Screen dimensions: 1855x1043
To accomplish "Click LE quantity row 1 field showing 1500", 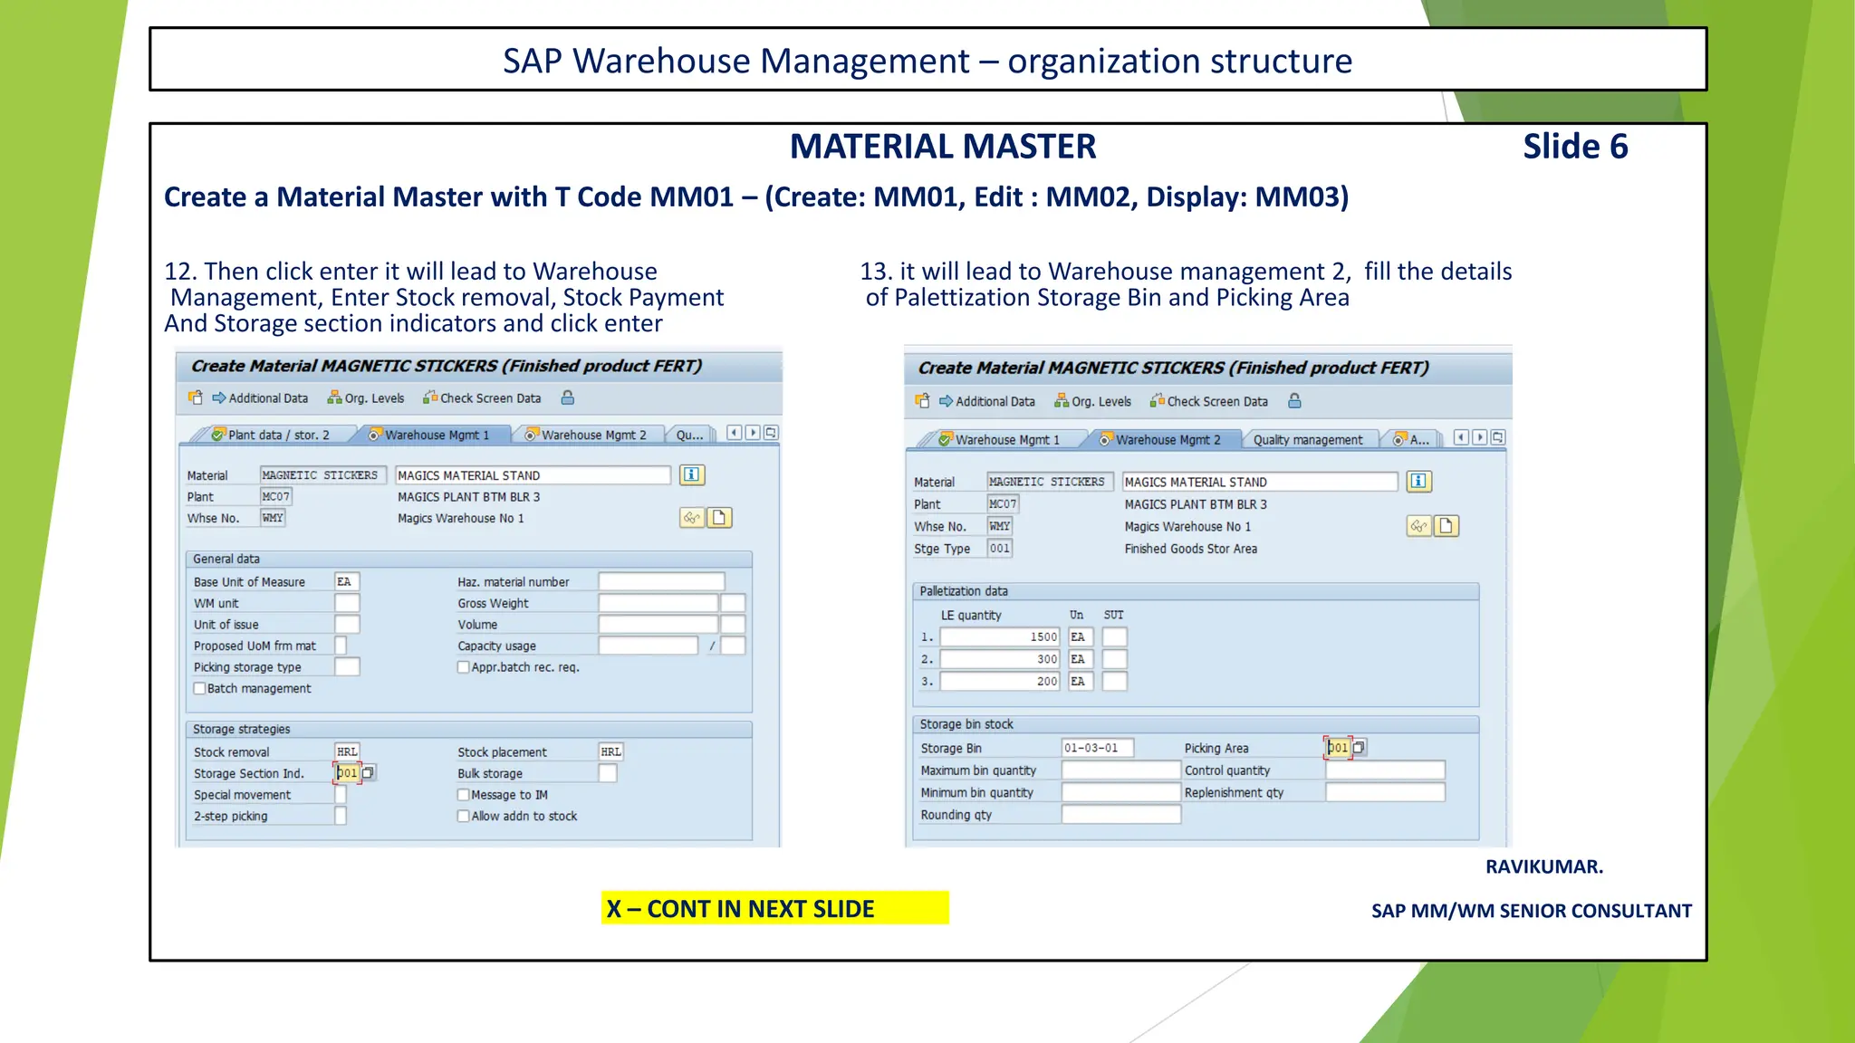I will coord(1000,637).
